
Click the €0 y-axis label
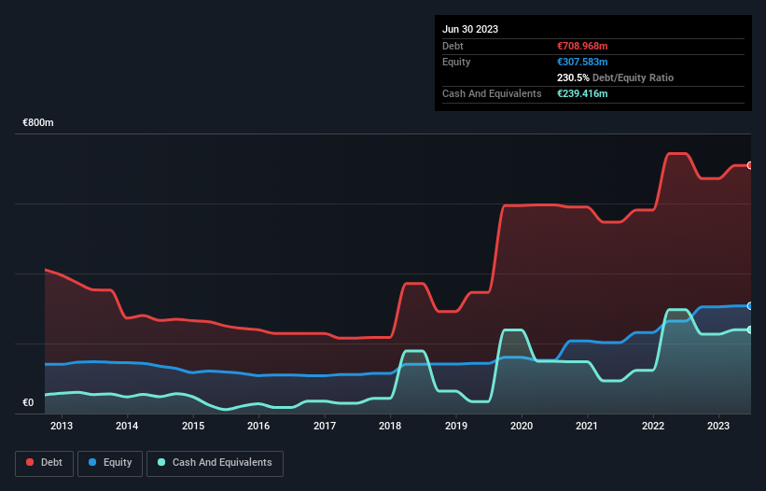[x=28, y=402]
